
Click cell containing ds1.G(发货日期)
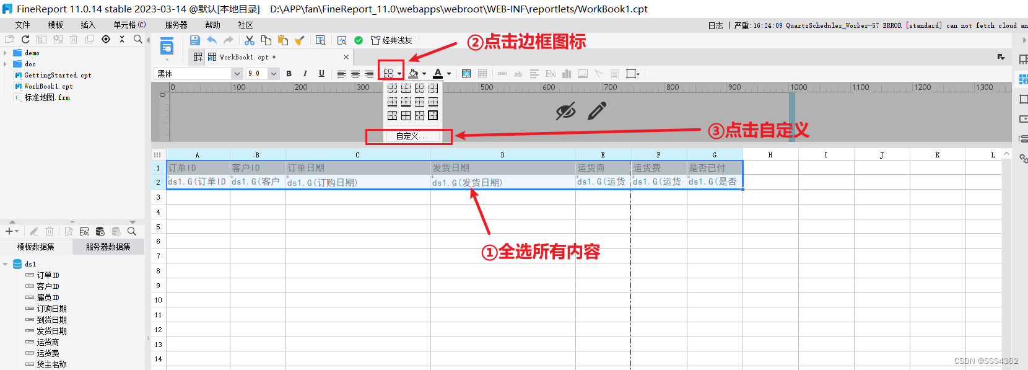(503, 182)
